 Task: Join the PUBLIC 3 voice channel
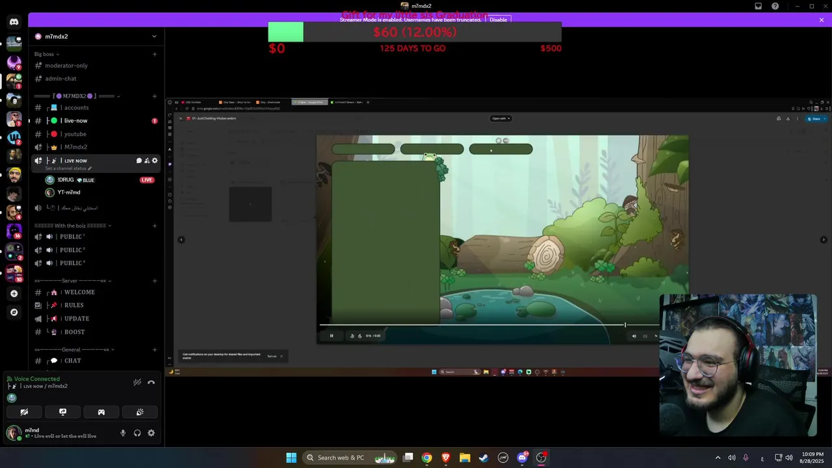pos(96,263)
